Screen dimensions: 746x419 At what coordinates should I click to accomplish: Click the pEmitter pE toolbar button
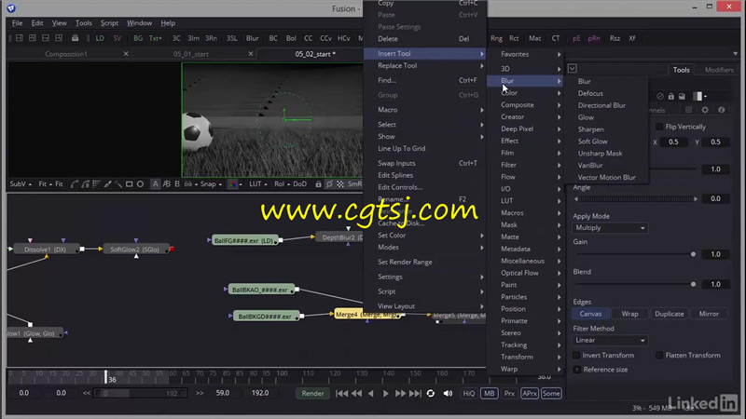point(576,38)
